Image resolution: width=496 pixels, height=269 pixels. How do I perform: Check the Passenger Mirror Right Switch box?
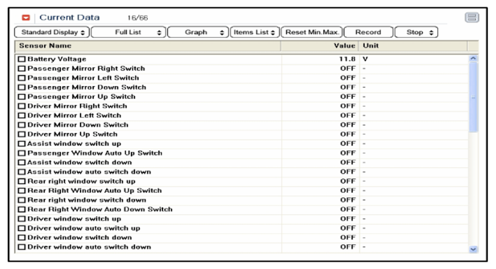click(x=22, y=68)
